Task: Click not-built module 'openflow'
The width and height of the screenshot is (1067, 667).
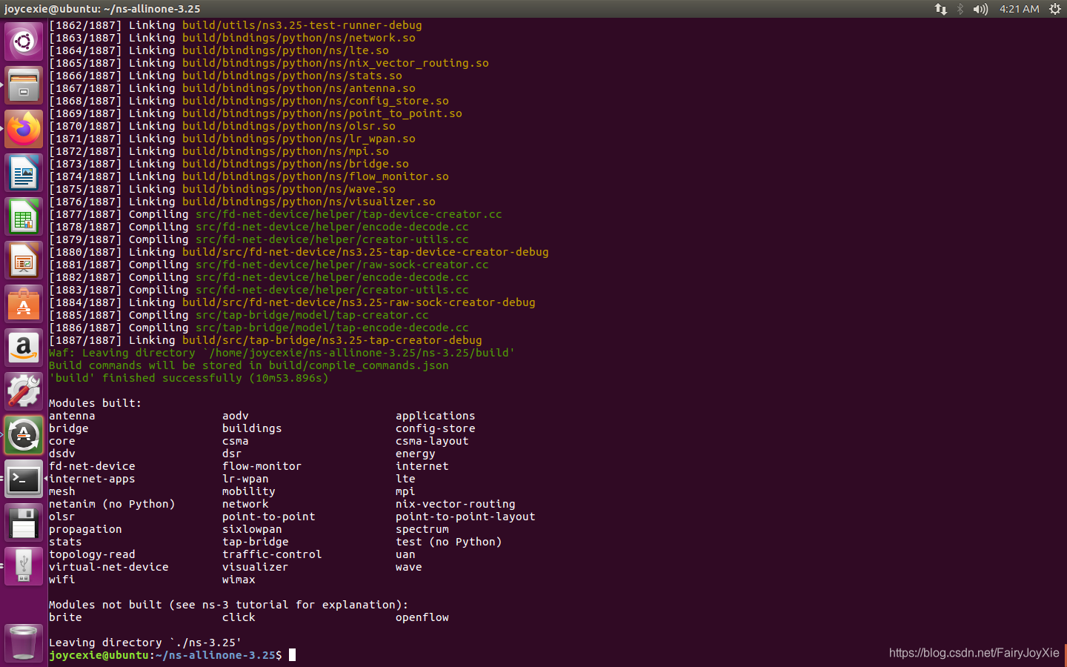Action: [x=422, y=617]
